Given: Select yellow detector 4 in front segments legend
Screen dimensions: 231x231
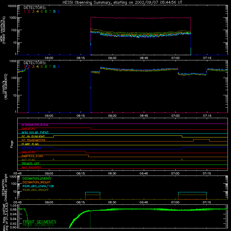Looking at the screenshot, I should [38, 12].
